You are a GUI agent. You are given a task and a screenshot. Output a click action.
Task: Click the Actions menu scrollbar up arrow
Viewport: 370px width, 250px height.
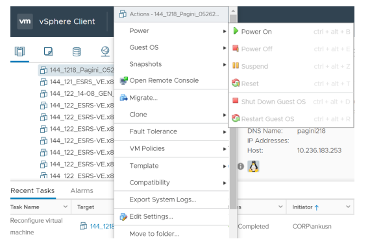(233, 11)
